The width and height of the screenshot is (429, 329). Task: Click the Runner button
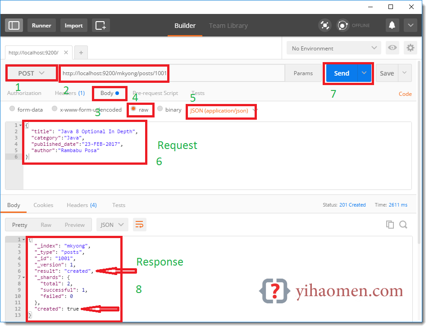41,25
